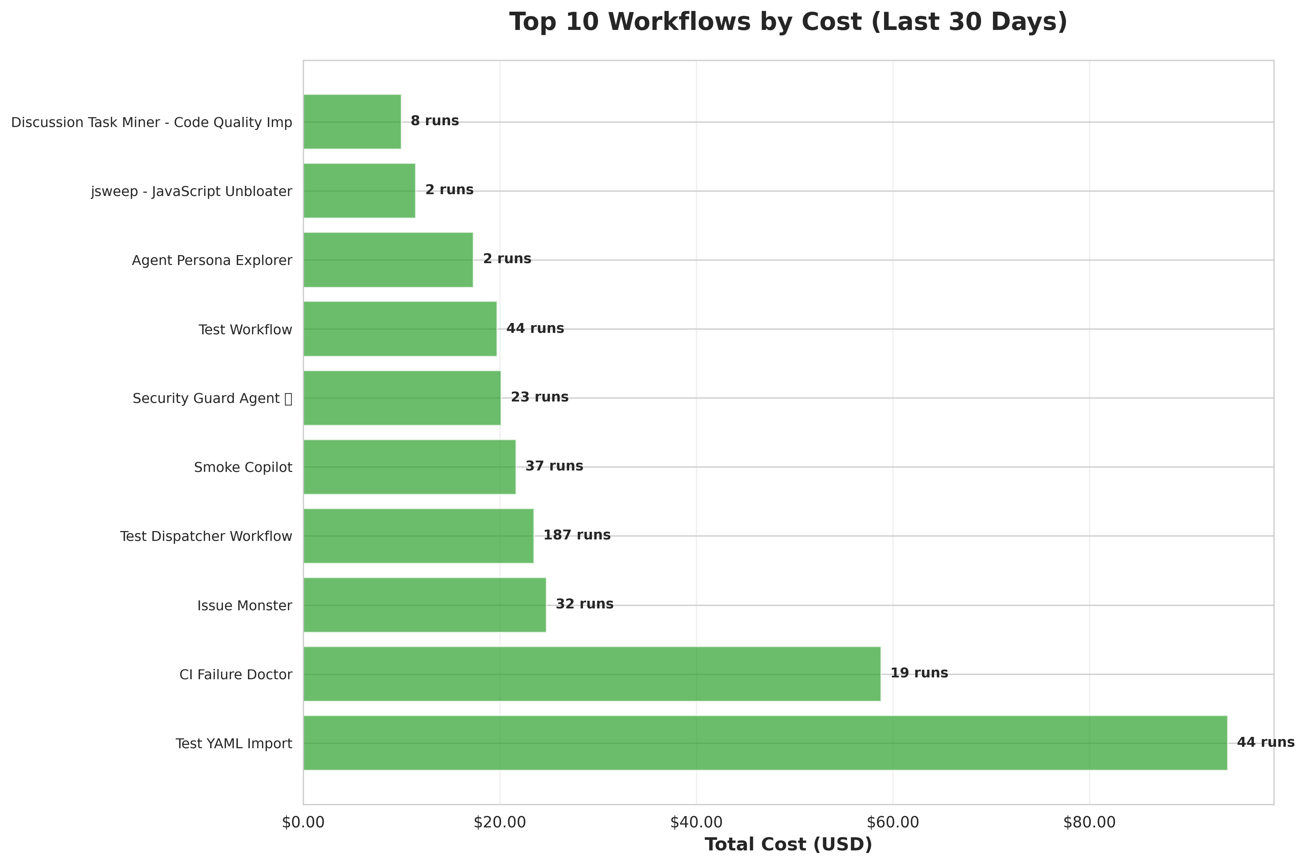1306x865 pixels.
Task: Click the $80.00 axis tick label
Action: pos(1089,823)
